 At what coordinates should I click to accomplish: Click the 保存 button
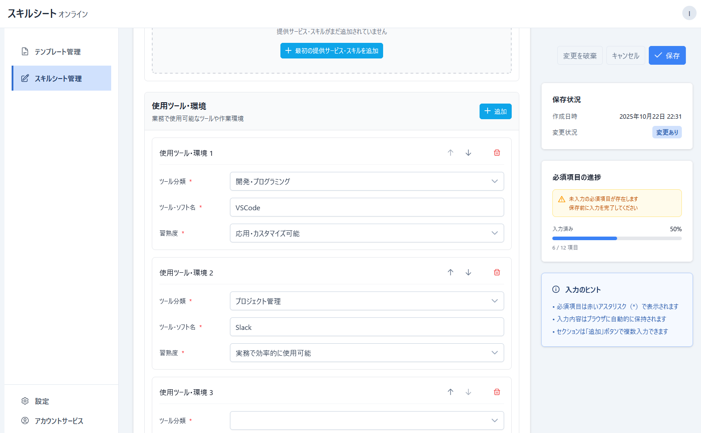[x=667, y=55]
